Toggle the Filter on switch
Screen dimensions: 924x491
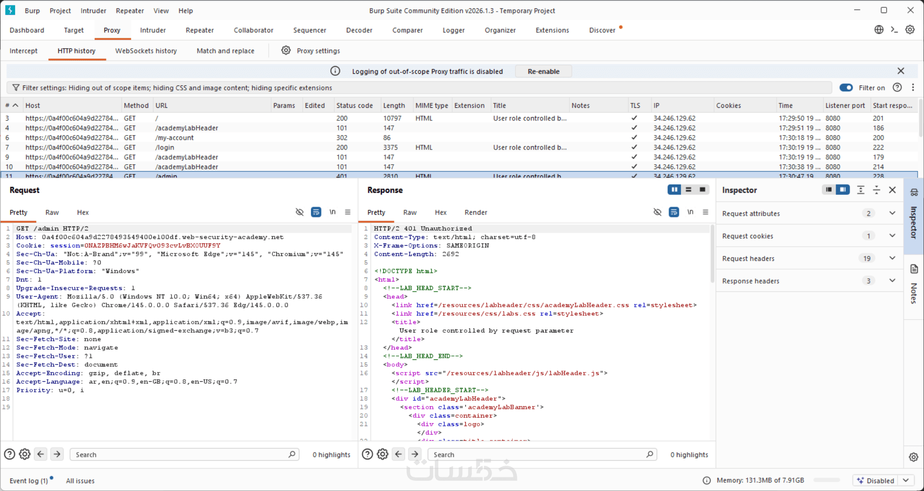(x=846, y=87)
